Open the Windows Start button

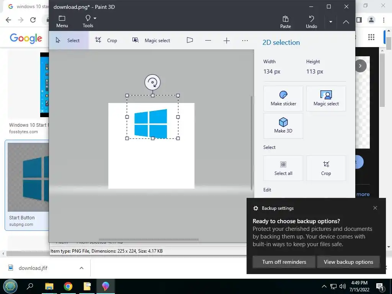(10, 286)
